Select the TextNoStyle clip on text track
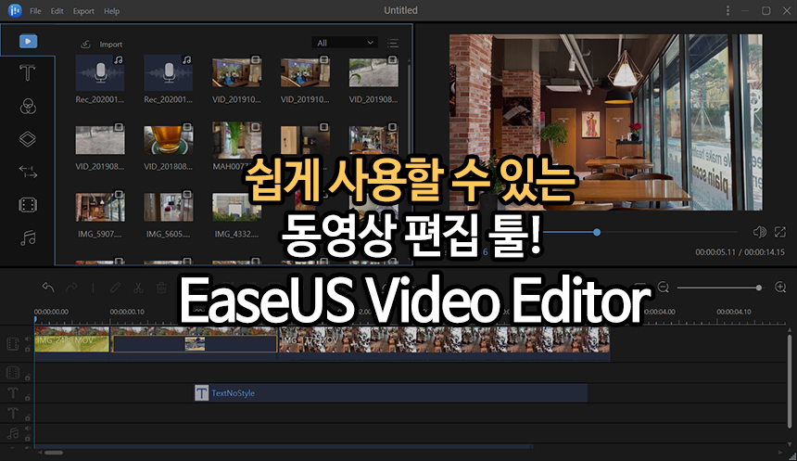797x461 pixels. pos(390,392)
